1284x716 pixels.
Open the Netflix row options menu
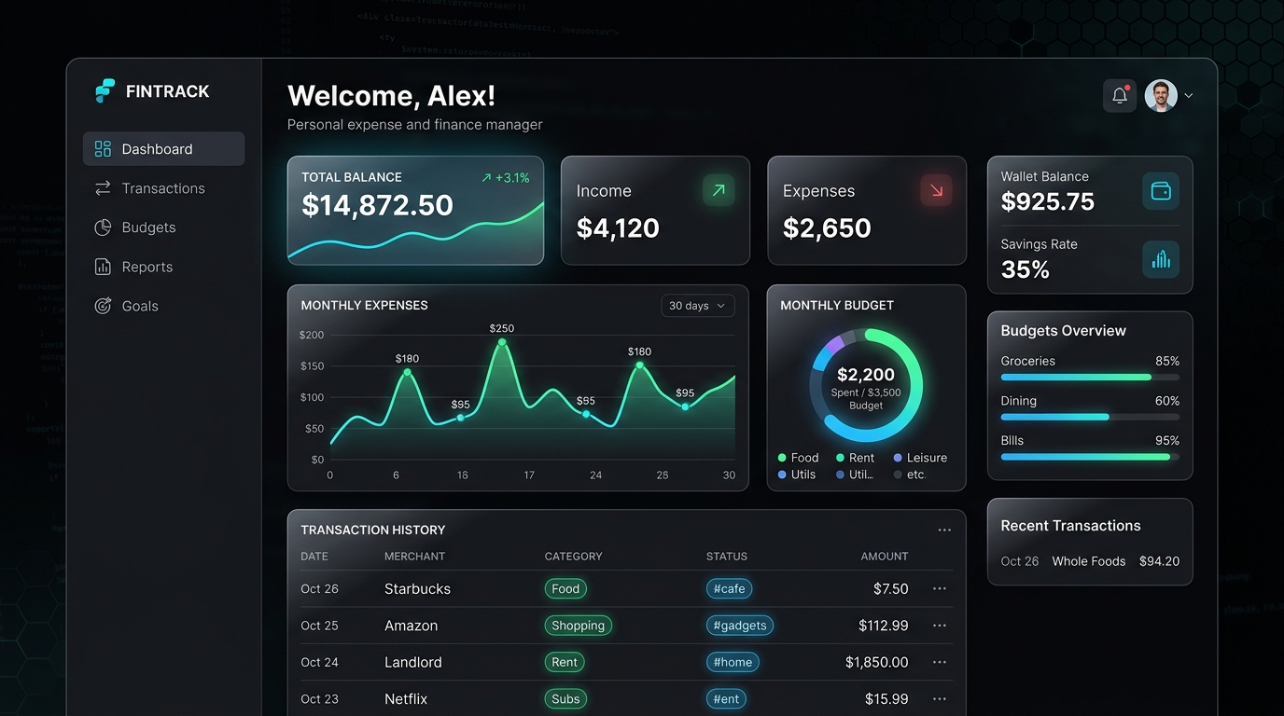[x=940, y=699]
